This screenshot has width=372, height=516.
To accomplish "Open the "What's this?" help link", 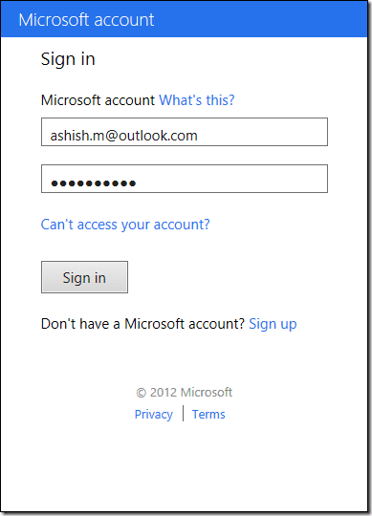I will (197, 100).
